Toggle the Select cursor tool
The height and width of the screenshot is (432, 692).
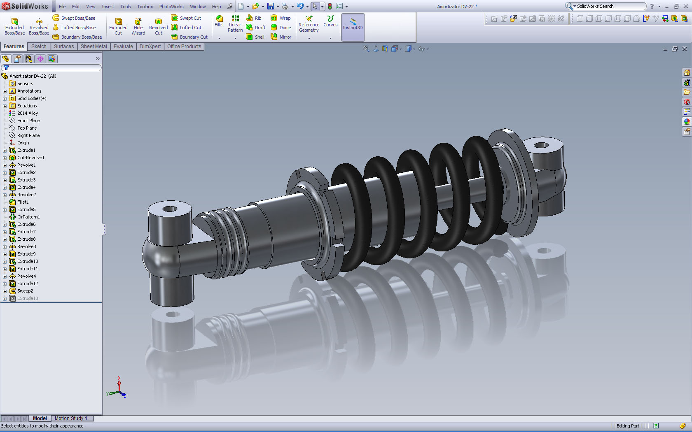click(315, 6)
